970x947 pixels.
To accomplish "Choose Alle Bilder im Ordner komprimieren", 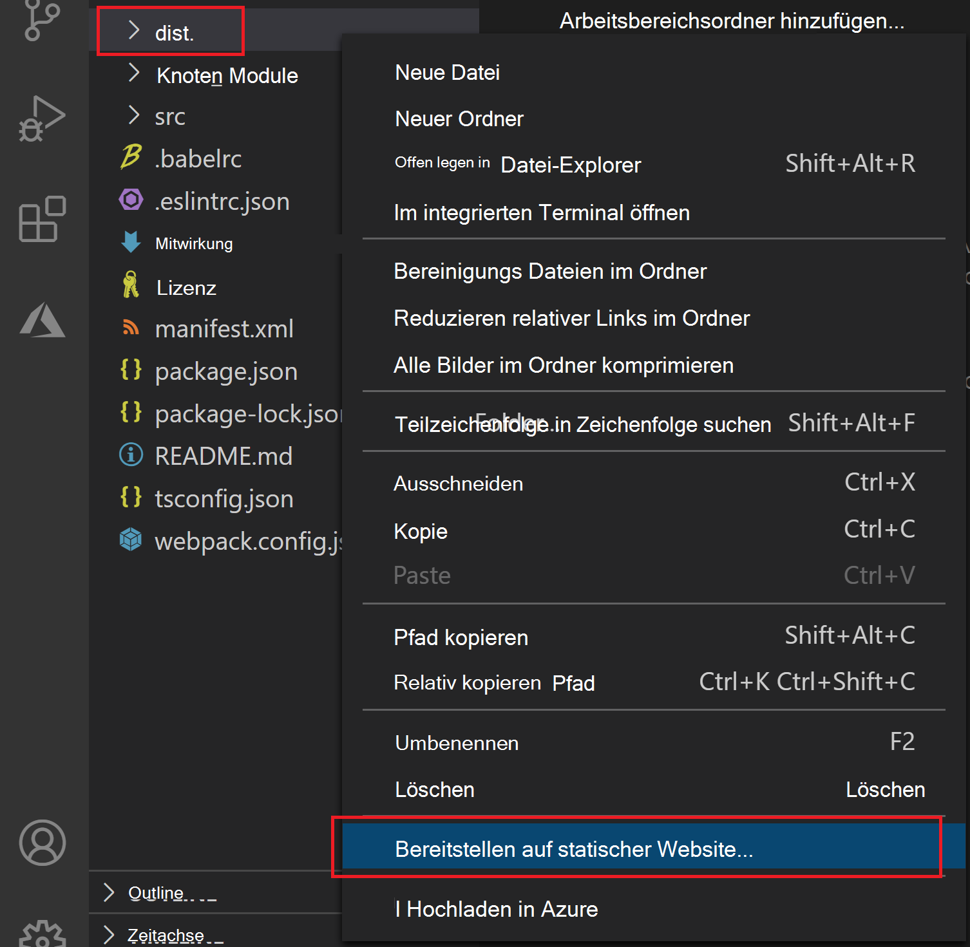I will pos(654,365).
